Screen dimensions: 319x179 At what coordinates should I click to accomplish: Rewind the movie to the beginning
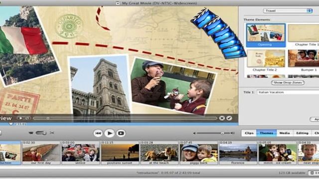click(98, 133)
